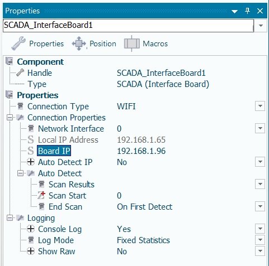
Task: Click the Scan Results list icon
Action: pos(41,184)
